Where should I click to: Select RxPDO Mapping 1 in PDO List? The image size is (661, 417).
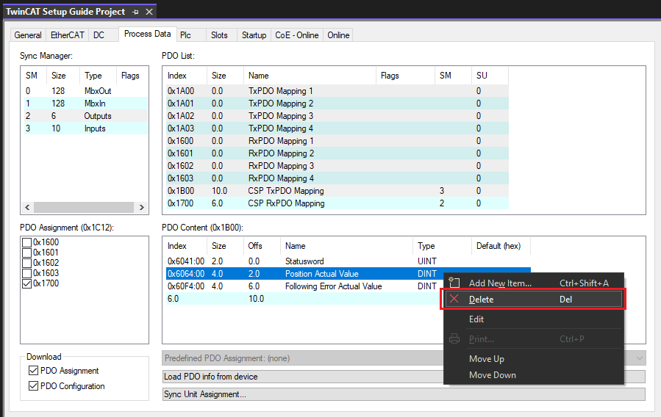[337, 141]
